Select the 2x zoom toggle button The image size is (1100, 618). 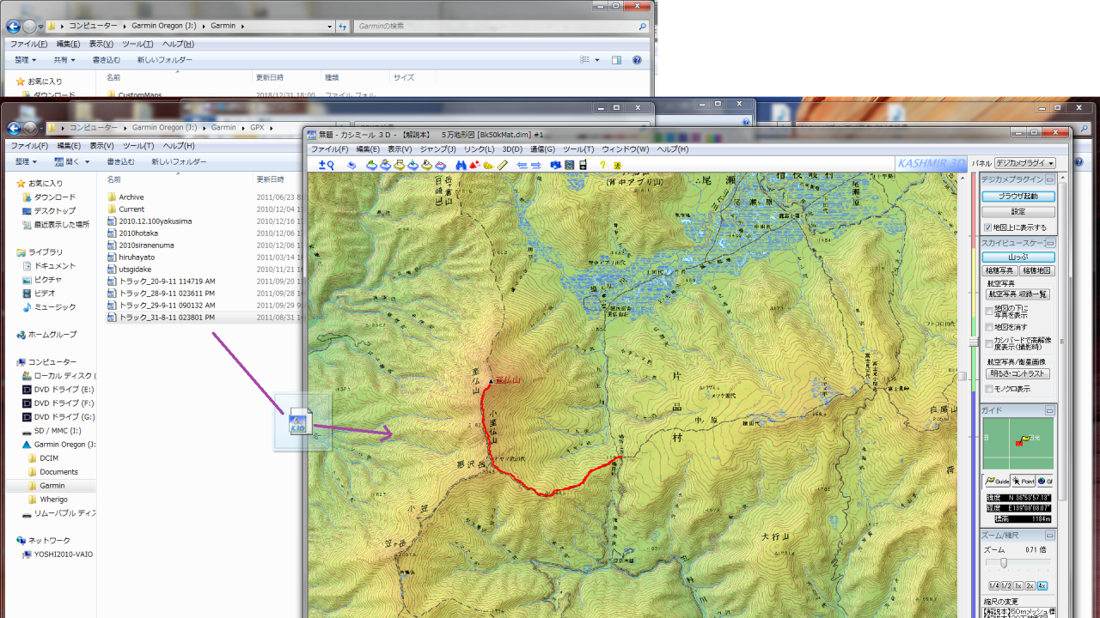click(x=1030, y=585)
